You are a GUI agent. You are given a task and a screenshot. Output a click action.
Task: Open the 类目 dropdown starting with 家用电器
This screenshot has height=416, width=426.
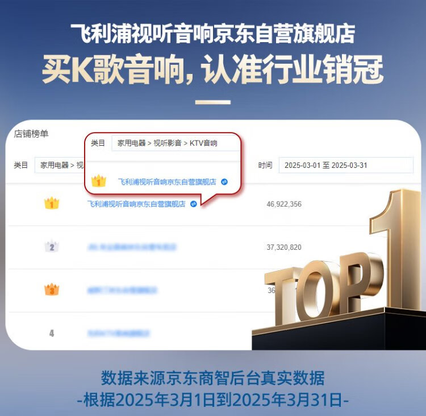(x=59, y=165)
